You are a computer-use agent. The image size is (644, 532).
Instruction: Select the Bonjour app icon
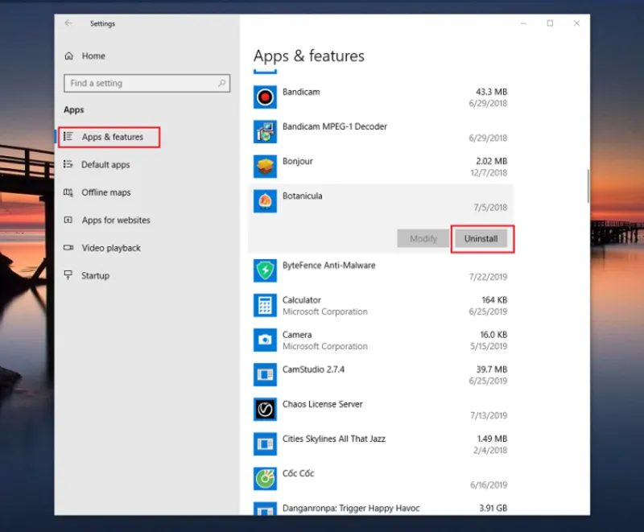click(x=265, y=167)
